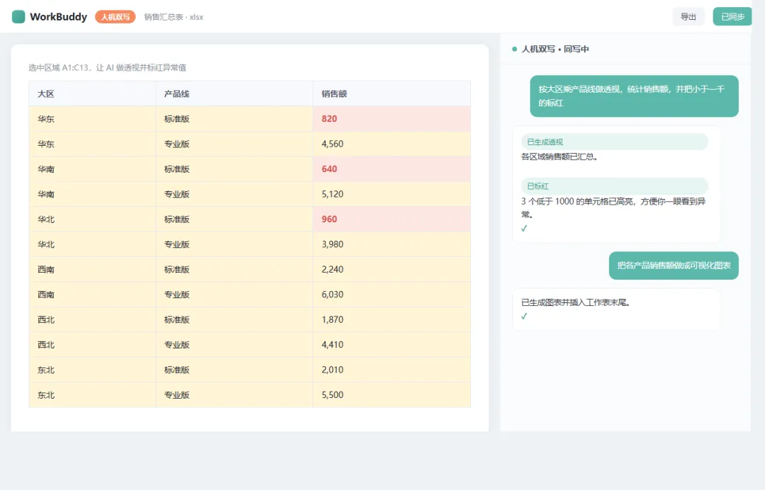765x490 pixels.
Task: Click the sales cell 5,500
Action: click(x=392, y=395)
